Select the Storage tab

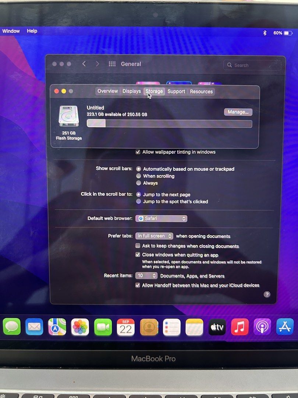click(x=154, y=91)
